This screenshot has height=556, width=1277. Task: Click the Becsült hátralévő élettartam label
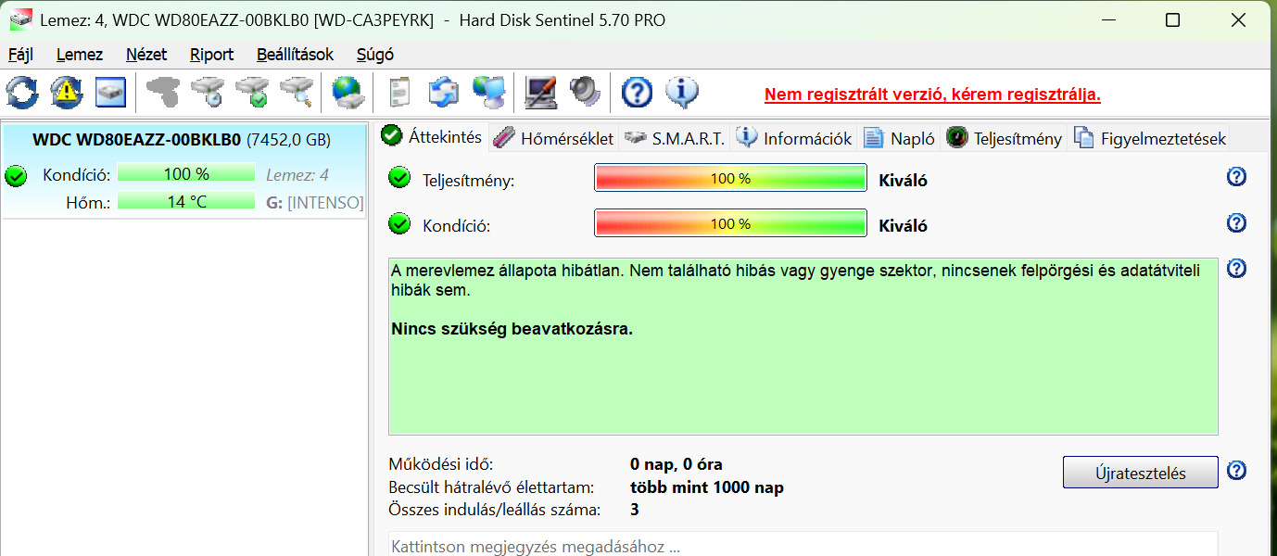click(x=491, y=487)
